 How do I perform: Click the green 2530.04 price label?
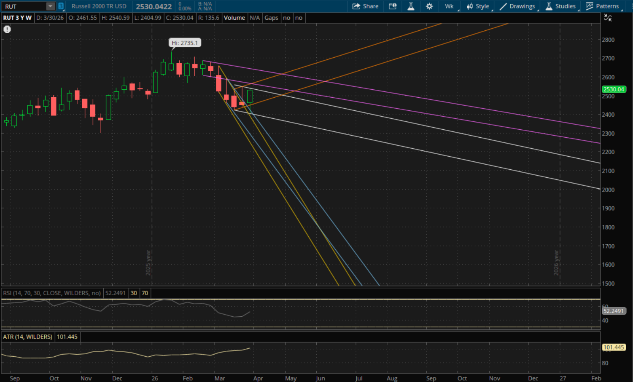pyautogui.click(x=614, y=89)
